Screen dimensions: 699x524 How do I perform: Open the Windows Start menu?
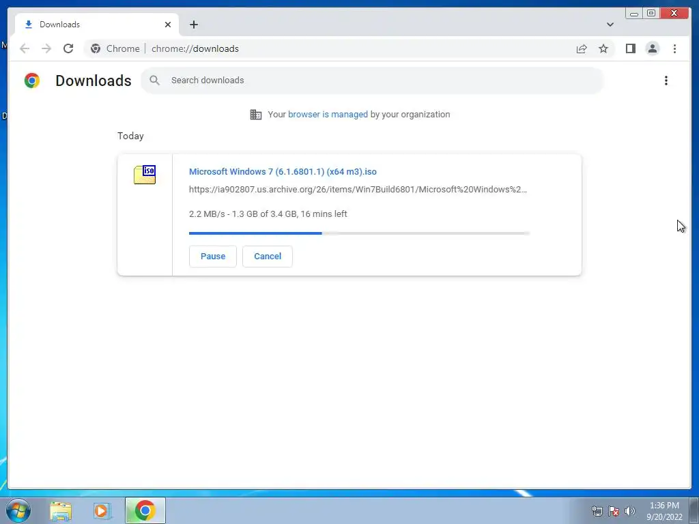click(18, 510)
